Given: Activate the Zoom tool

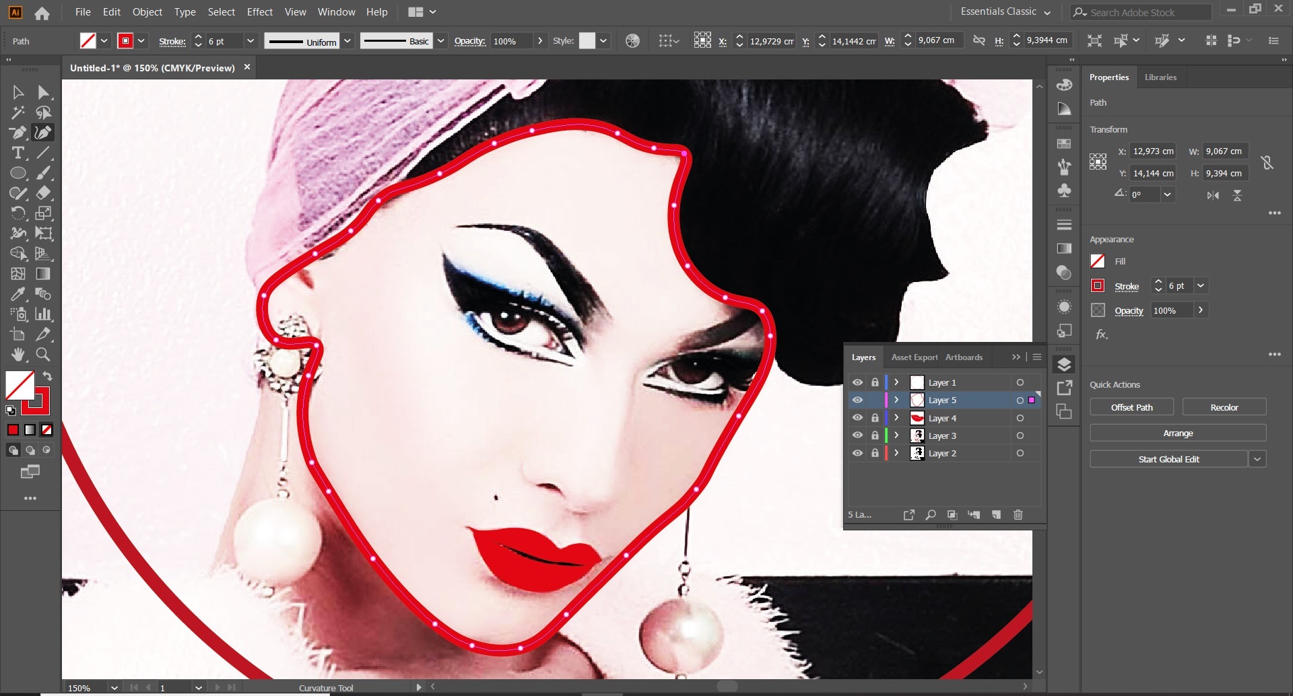Looking at the screenshot, I should click(x=44, y=355).
